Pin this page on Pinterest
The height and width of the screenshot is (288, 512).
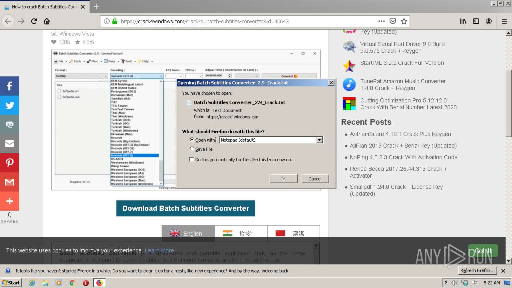10,163
